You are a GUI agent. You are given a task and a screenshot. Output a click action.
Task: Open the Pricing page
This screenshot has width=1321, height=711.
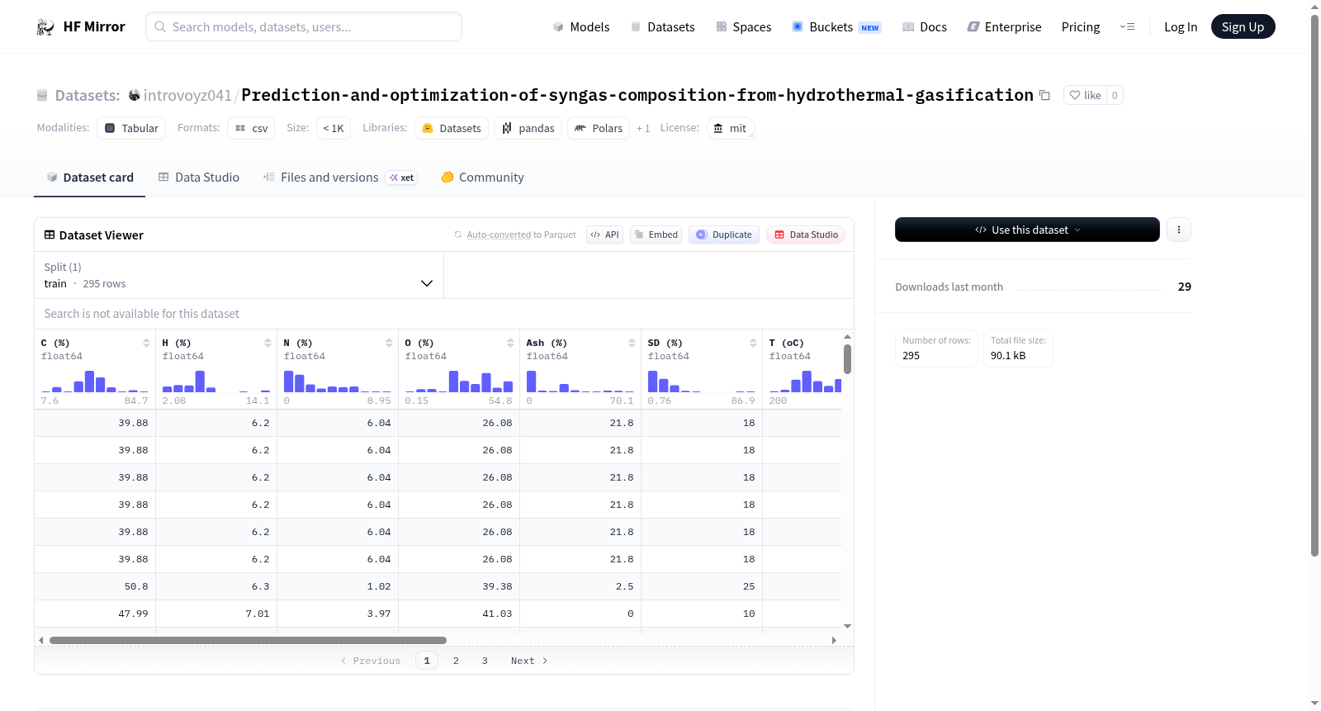pos(1081,27)
